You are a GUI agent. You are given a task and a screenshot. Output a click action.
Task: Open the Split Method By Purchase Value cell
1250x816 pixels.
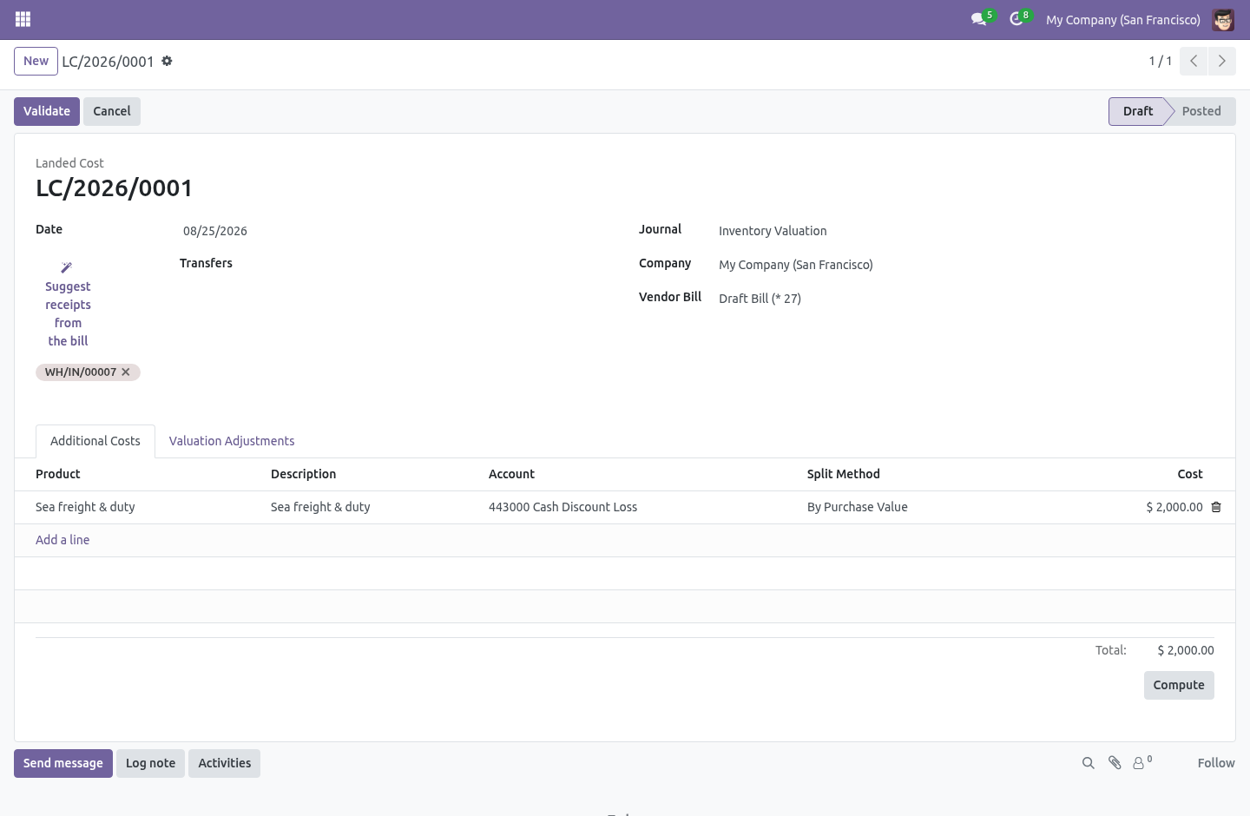(858, 507)
